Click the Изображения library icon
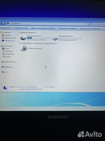Image resolution: width=105 pixels, height=141 pixels. coord(3,54)
